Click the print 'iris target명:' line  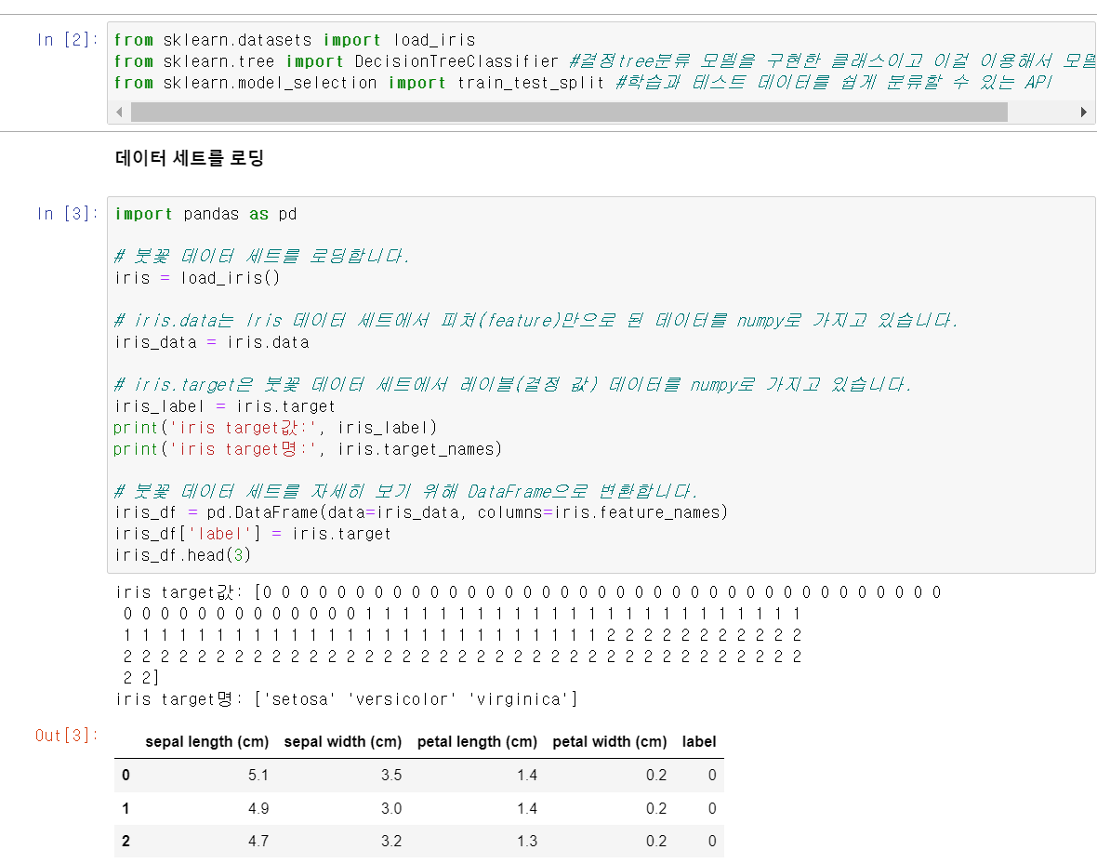(x=308, y=449)
